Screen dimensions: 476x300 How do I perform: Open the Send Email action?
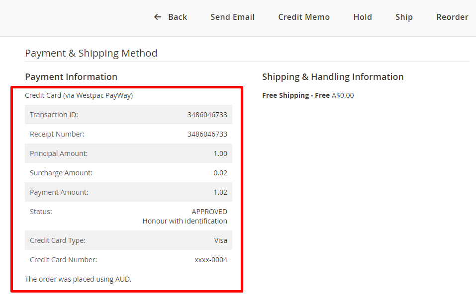click(232, 17)
